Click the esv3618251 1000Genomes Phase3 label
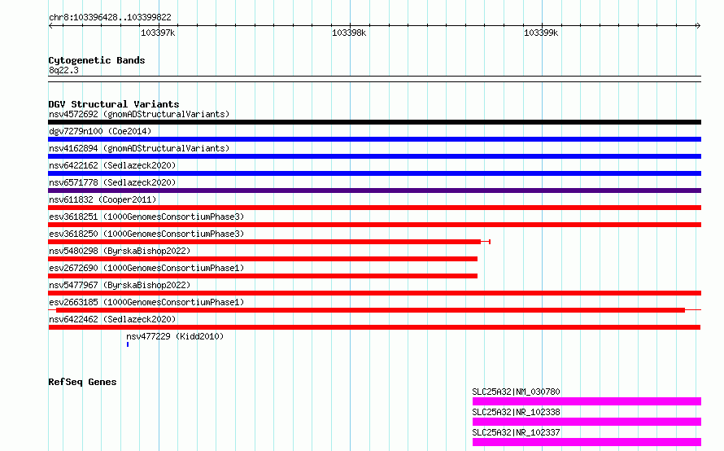Image resolution: width=724 pixels, height=451 pixels. click(146, 217)
